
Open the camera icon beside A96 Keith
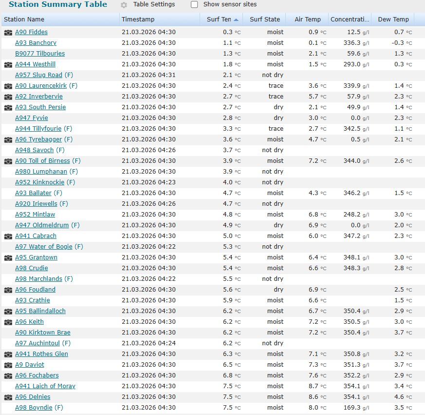click(x=8, y=321)
